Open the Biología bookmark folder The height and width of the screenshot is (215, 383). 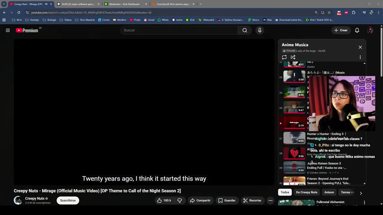pyautogui.click(x=49, y=20)
